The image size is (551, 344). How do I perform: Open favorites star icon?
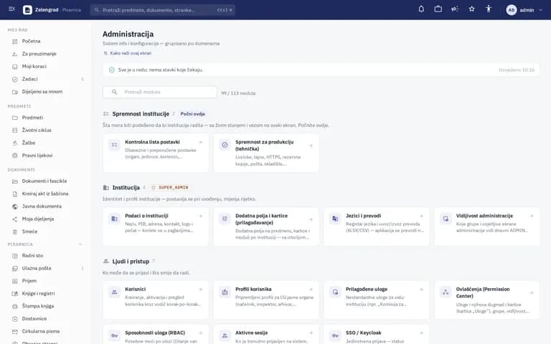tap(471, 9)
